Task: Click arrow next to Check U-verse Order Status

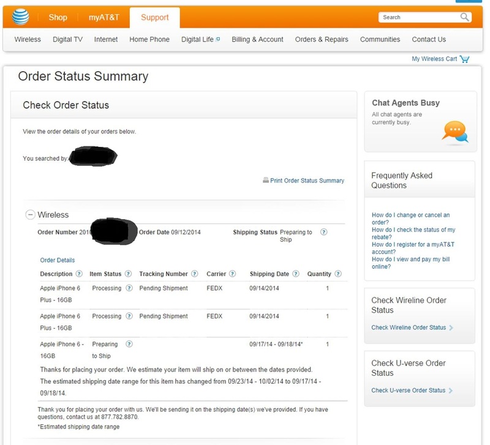Action: coord(451,391)
